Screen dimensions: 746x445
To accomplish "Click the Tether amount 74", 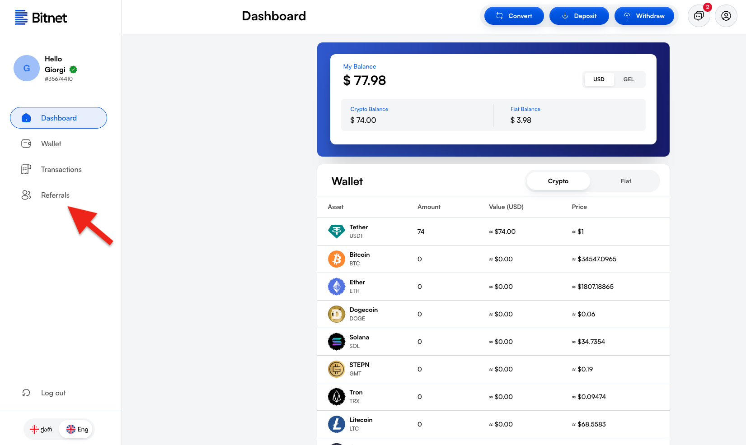I will point(421,232).
